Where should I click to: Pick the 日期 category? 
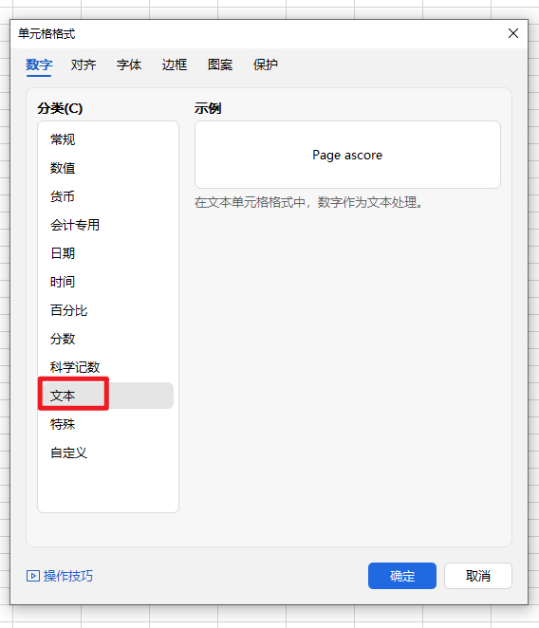tap(108, 253)
